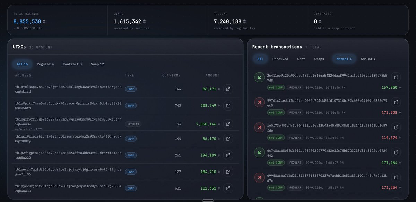This screenshot has width=416, height=202.
Task: Click the 631 confirmations value
Action: 178,188
